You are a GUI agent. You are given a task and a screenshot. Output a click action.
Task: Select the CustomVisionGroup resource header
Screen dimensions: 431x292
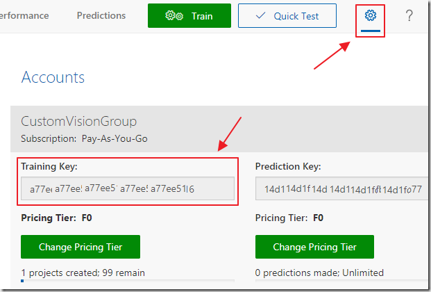pyautogui.click(x=79, y=121)
